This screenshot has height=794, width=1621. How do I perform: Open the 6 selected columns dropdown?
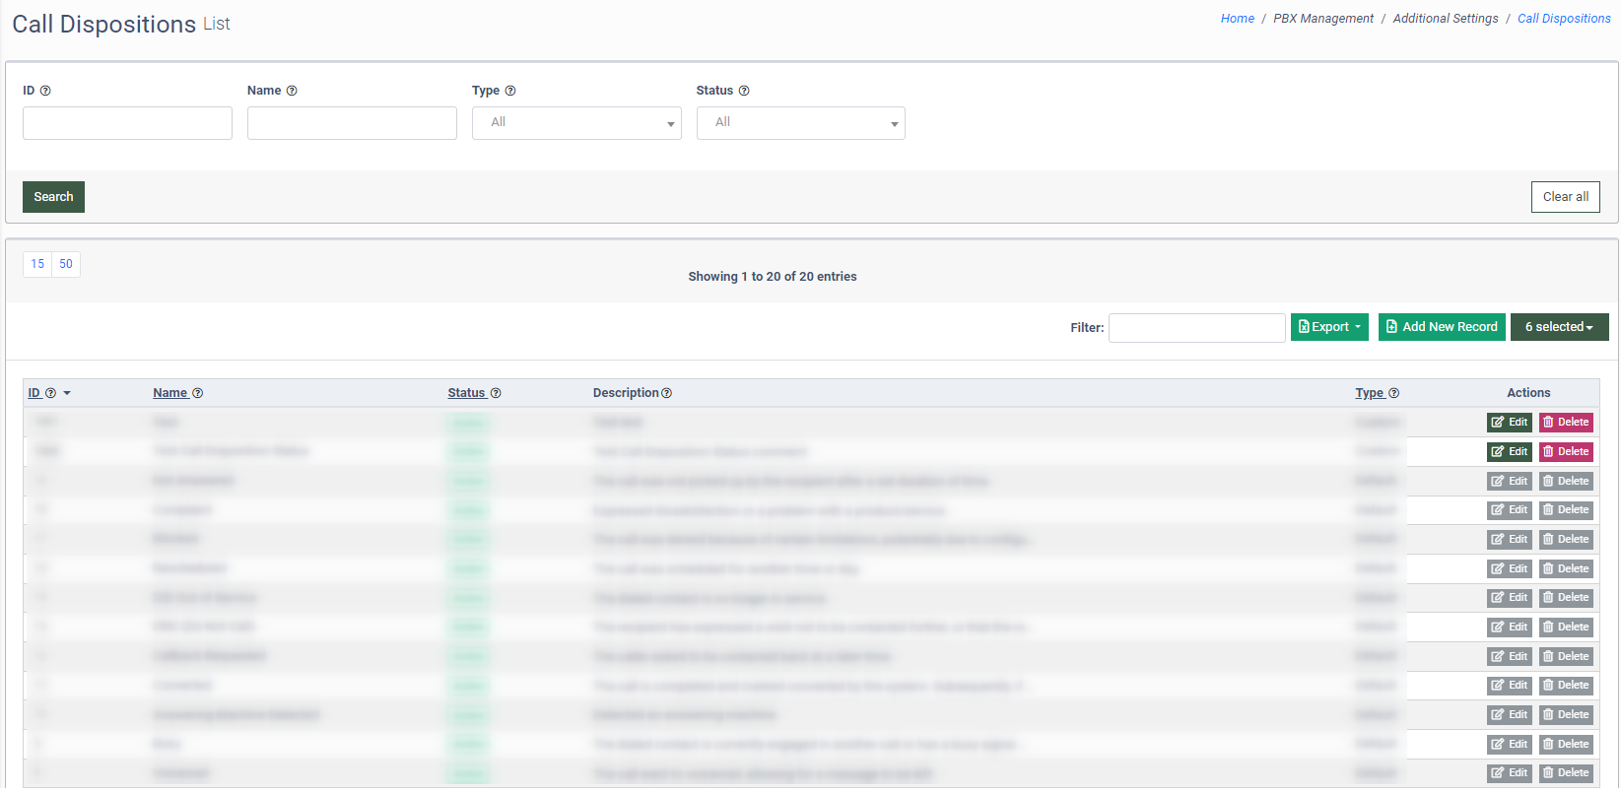coord(1559,327)
